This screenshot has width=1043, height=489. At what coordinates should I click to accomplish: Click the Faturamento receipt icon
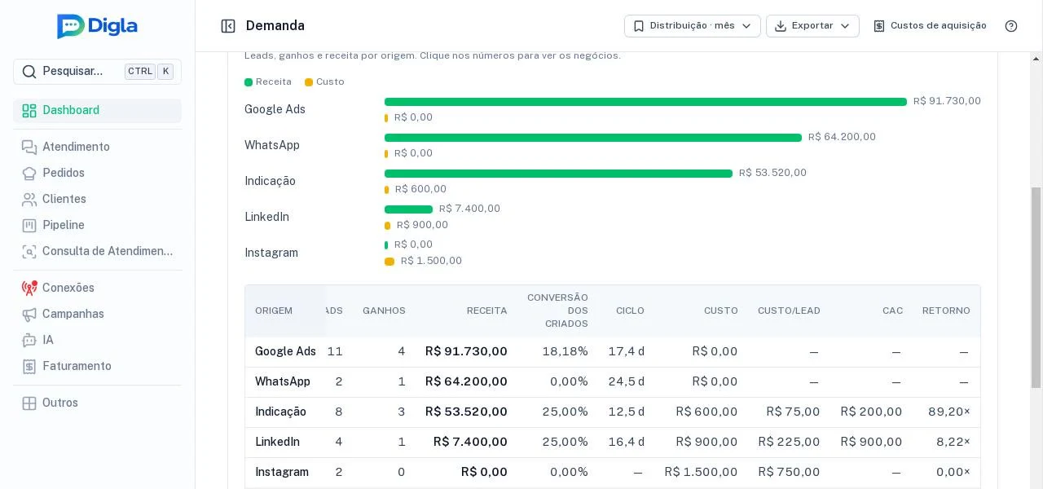[x=29, y=366]
